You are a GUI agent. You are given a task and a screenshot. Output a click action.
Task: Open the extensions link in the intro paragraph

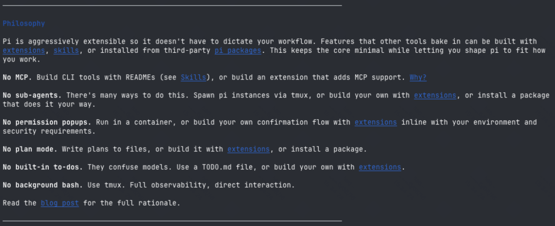(x=24, y=51)
